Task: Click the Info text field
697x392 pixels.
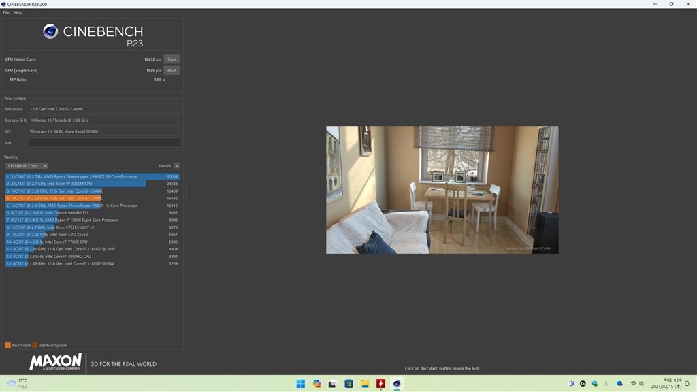Action: (x=104, y=142)
